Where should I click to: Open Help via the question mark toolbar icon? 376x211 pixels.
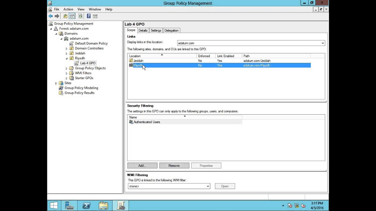click(89, 16)
